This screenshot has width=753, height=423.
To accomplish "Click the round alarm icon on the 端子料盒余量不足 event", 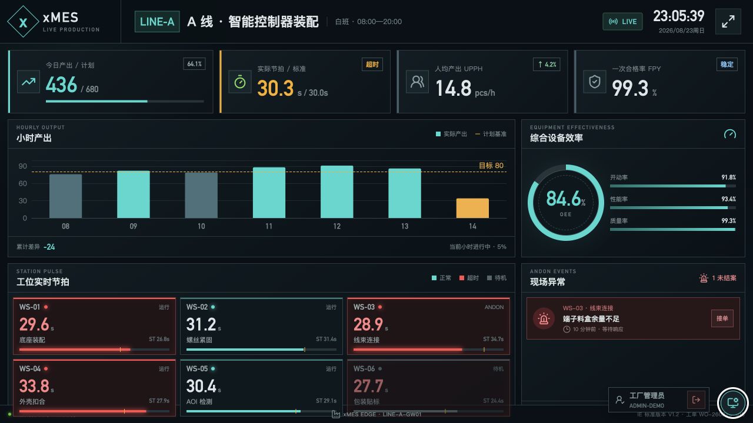I will (544, 318).
